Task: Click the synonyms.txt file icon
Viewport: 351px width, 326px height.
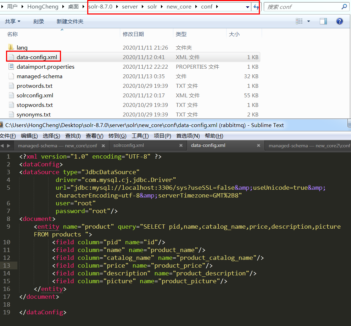Action: pos(11,114)
